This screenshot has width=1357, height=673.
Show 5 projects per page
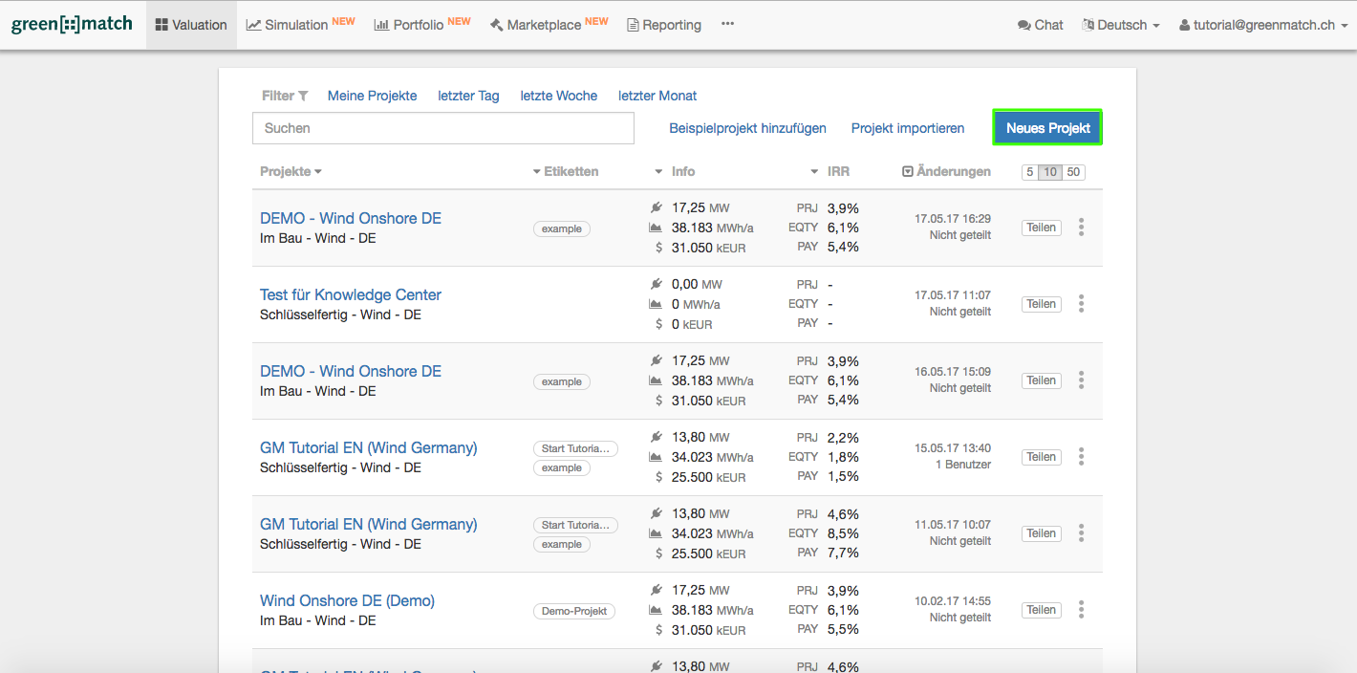point(1029,172)
